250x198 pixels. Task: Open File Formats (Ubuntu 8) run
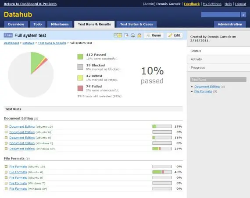point(18,177)
